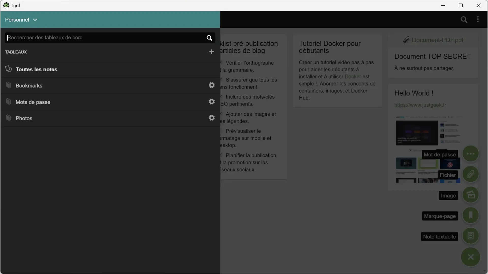The image size is (488, 274).
Task: Select 'Toutes les notes'
Action: (110, 69)
